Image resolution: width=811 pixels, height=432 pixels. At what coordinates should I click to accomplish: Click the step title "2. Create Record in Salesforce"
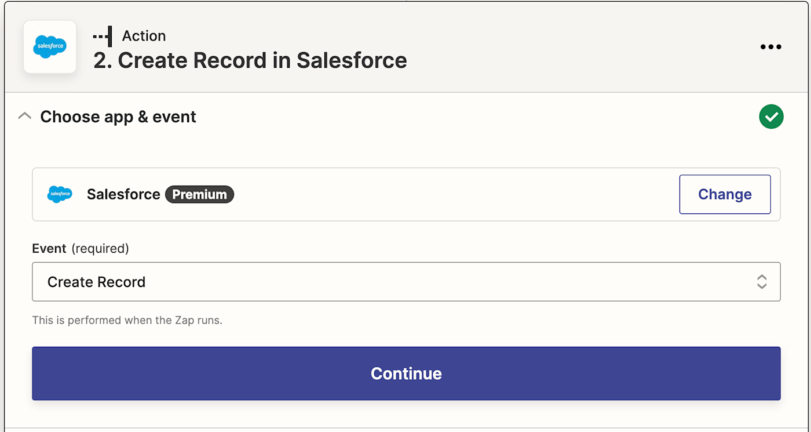pyautogui.click(x=250, y=60)
